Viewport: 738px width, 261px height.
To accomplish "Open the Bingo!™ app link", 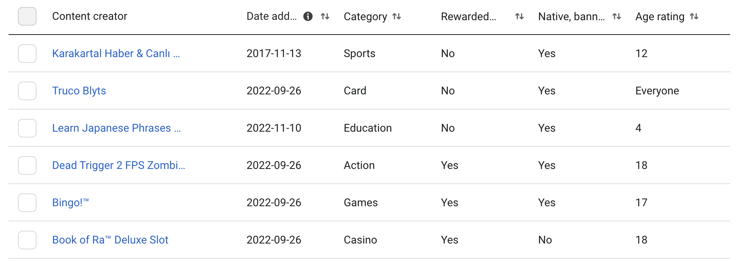I will (70, 203).
